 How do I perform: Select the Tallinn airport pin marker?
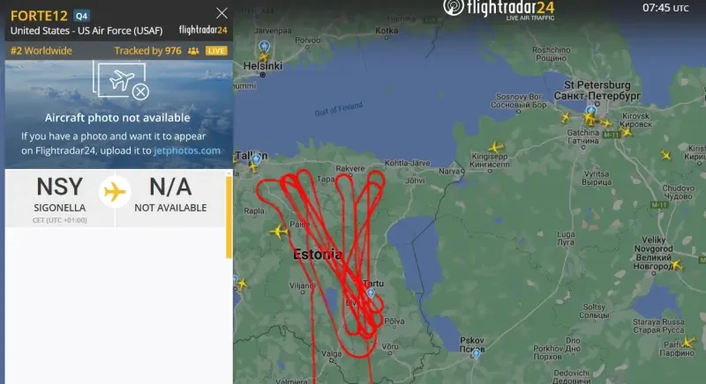[x=256, y=159]
